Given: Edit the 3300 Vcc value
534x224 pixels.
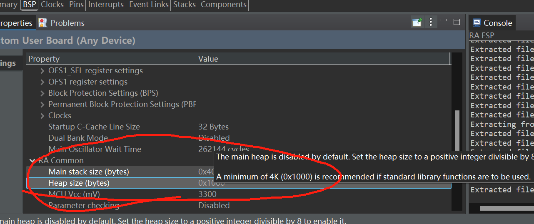Looking at the screenshot, I should (x=207, y=194).
